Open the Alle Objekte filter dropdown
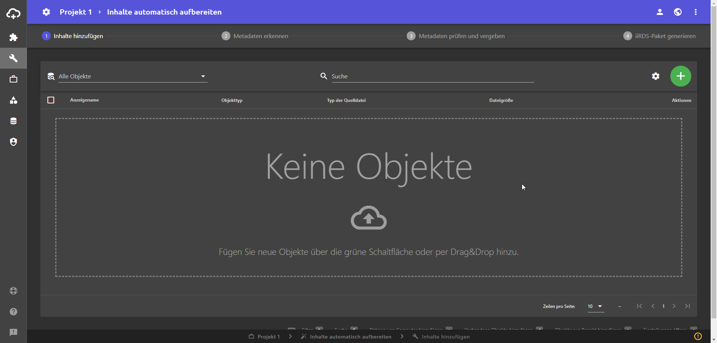717x343 pixels. tap(133, 76)
